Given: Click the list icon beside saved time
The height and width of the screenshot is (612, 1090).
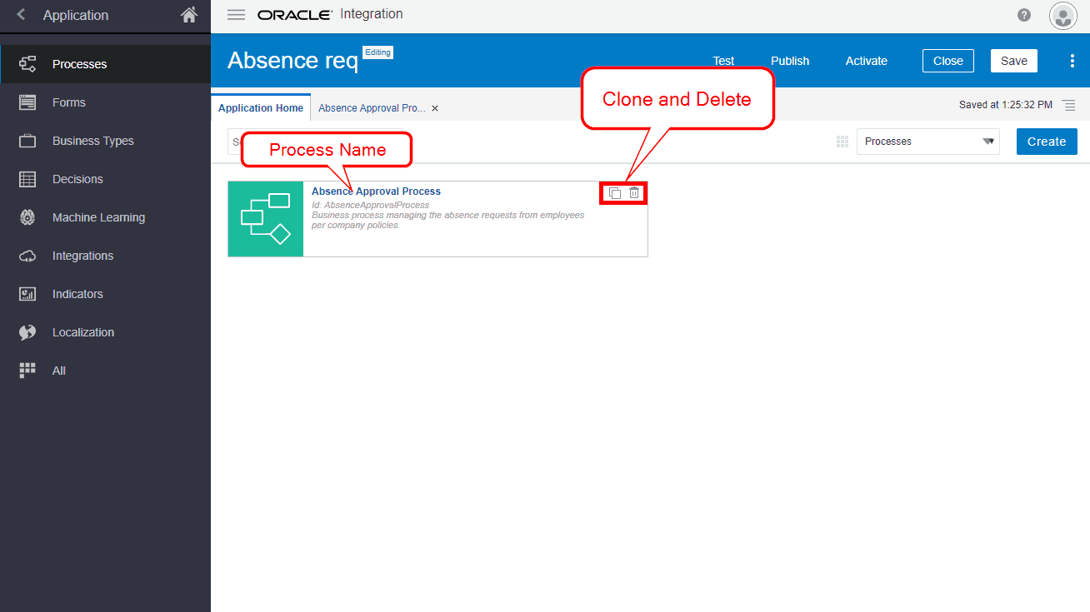Looking at the screenshot, I should pos(1069,106).
